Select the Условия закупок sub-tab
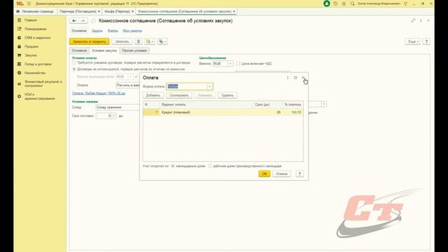 104,50
